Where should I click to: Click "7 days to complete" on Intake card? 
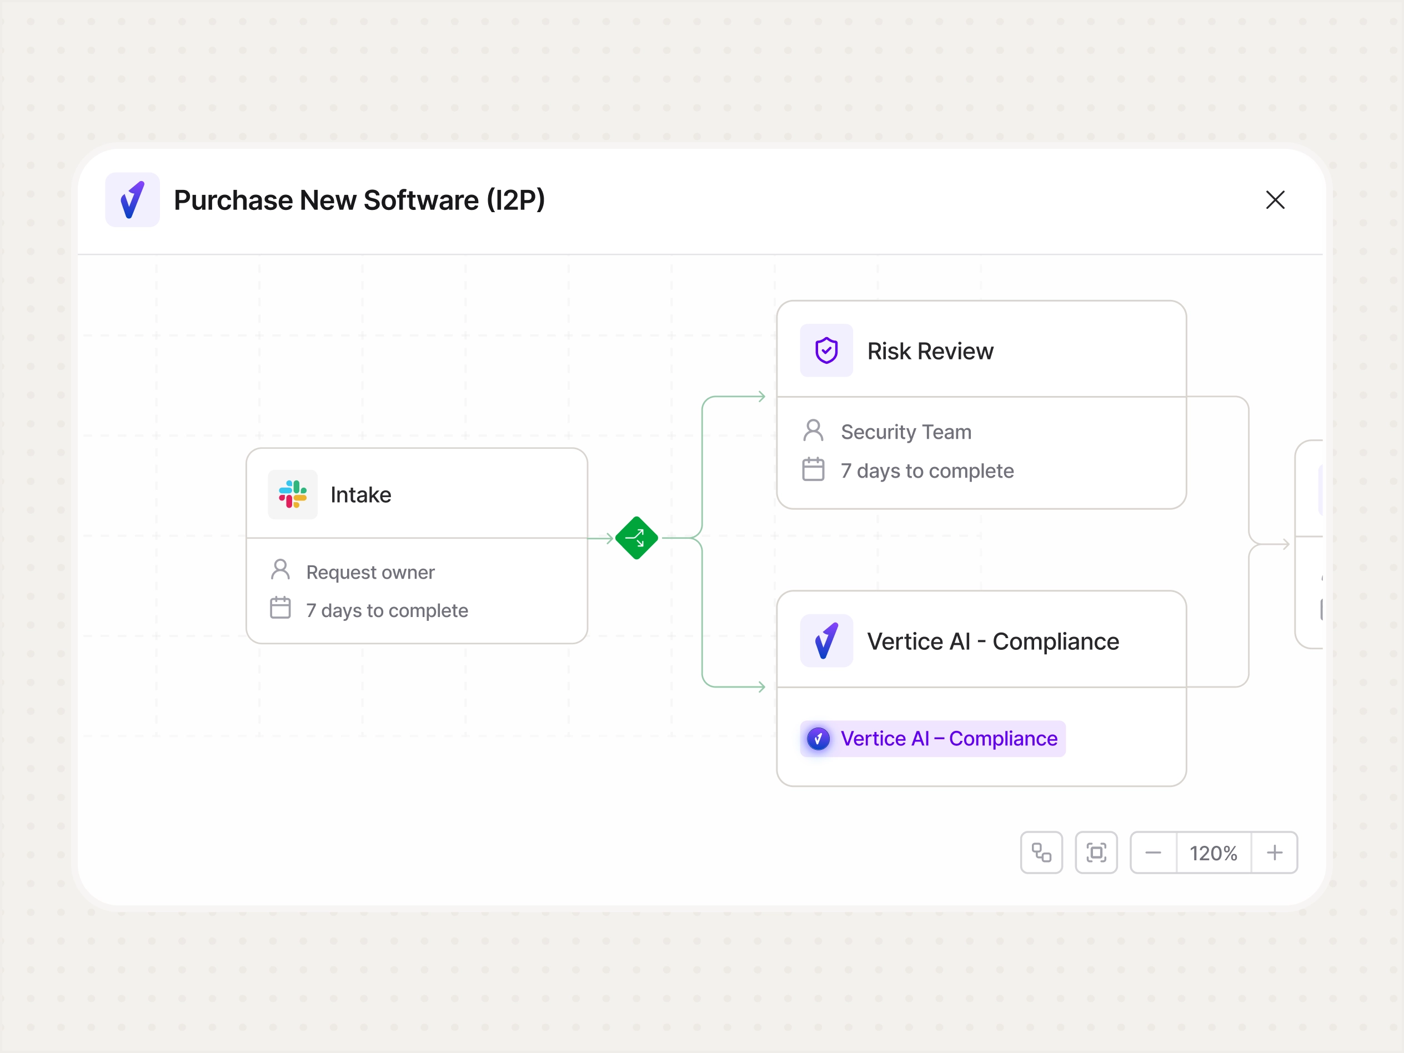[x=387, y=610]
